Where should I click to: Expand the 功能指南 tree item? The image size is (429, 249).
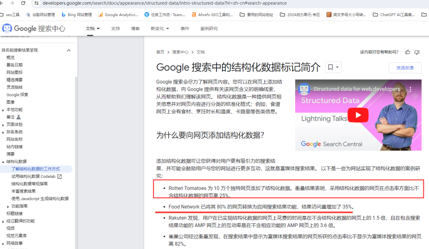8,207
